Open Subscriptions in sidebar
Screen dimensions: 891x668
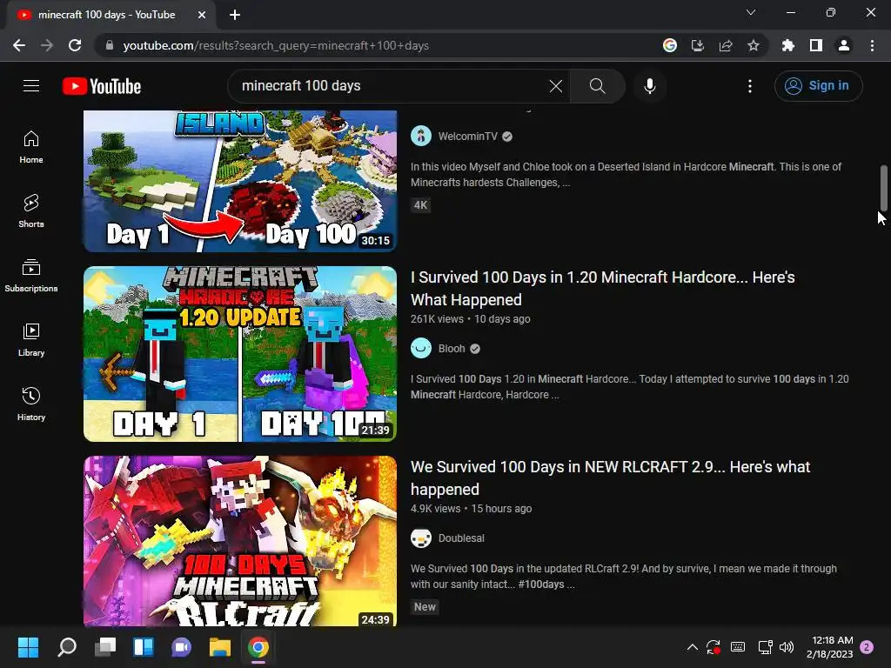coord(31,276)
